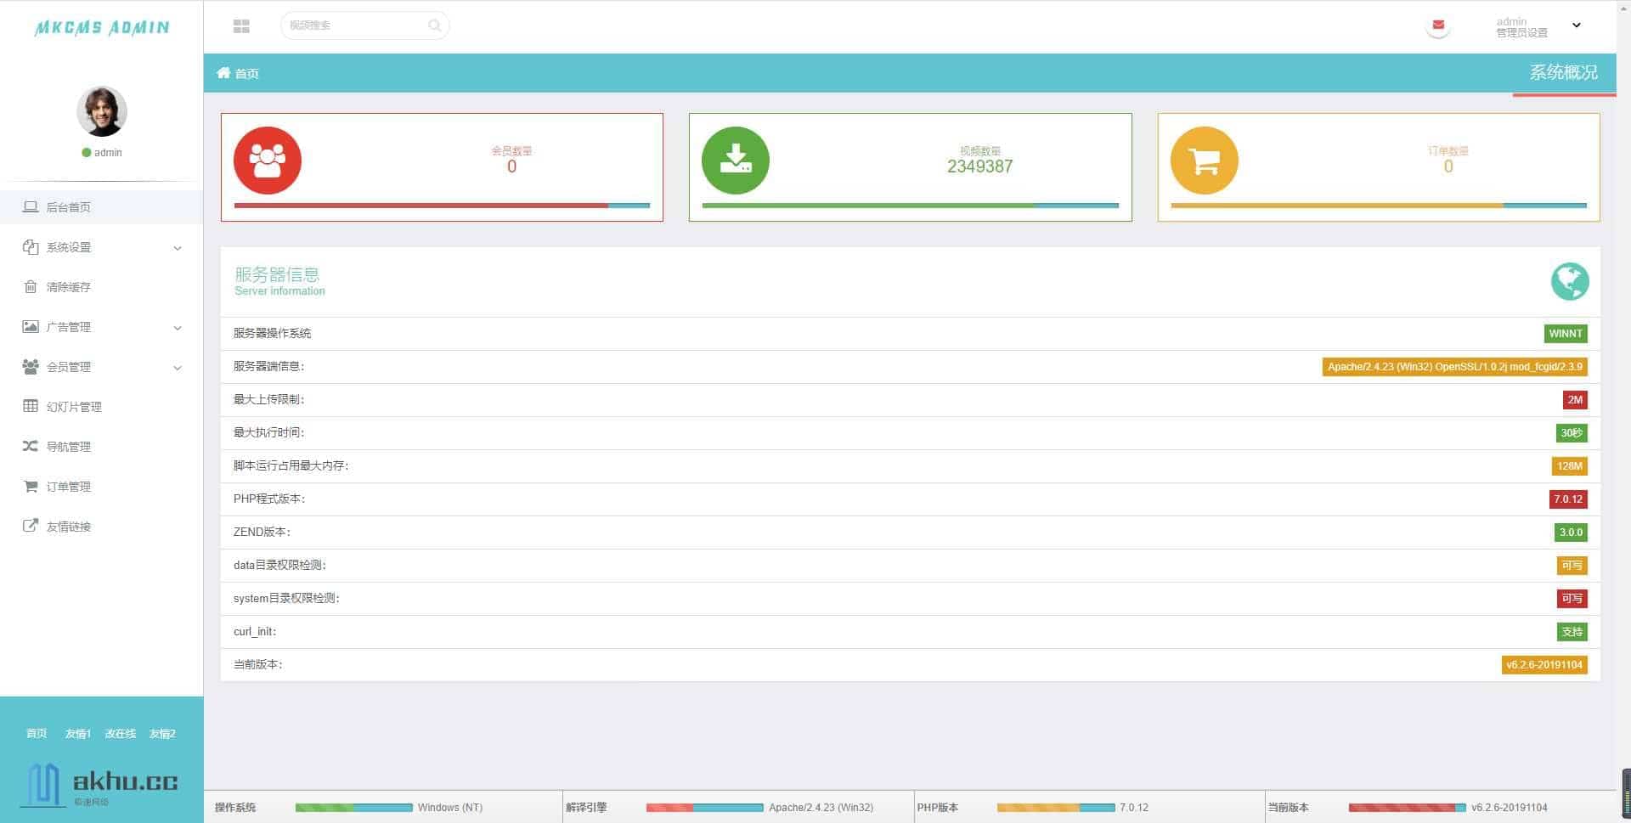Click the 3.0.0 ZEND version badge
Image resolution: width=1631 pixels, height=823 pixels.
[1571, 533]
